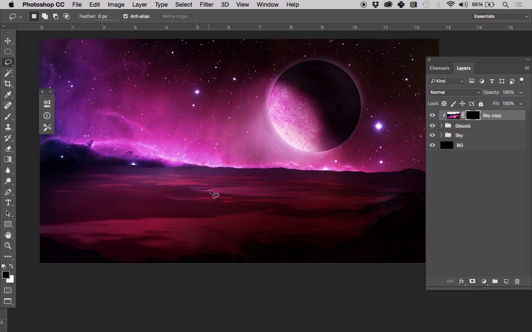Screen dimensions: 532x332
Task: Switch to the Channels tab
Action: point(439,68)
